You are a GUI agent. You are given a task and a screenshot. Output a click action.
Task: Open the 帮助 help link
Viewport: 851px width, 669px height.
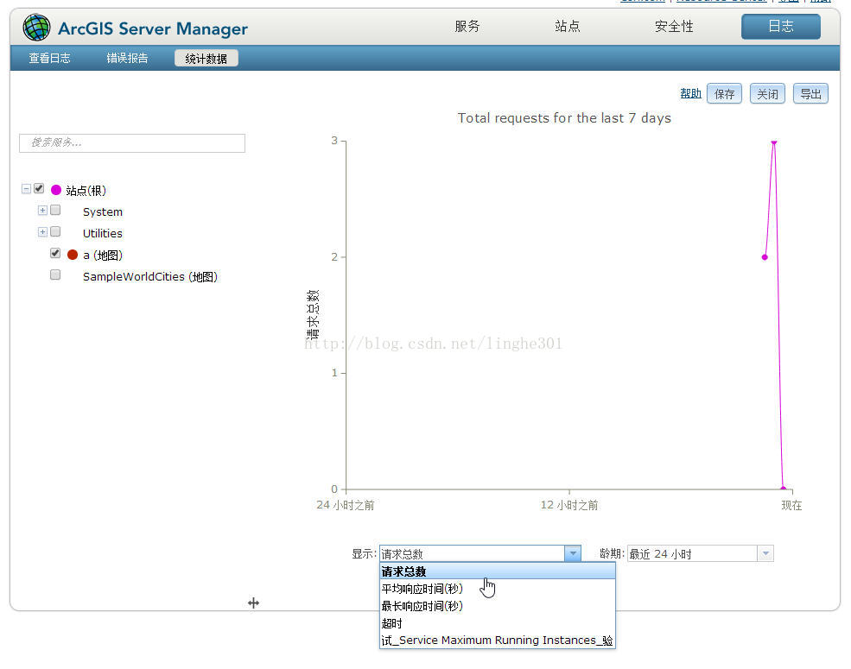(x=690, y=94)
